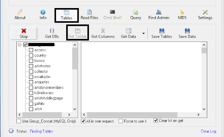Collapse the database tree root node

(20, 45)
